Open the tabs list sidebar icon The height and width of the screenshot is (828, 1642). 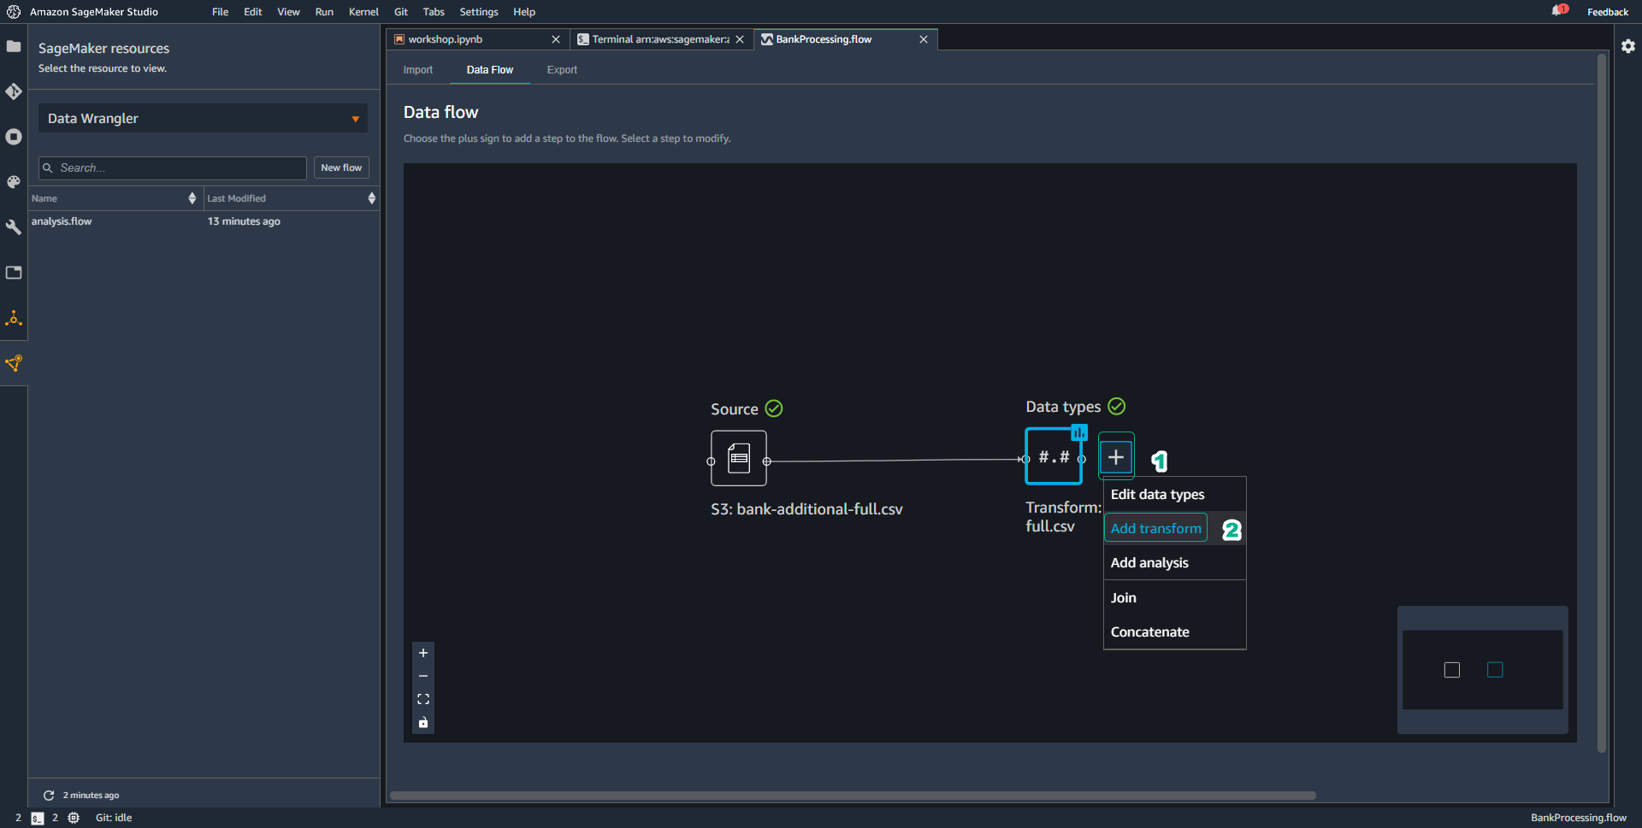[14, 273]
